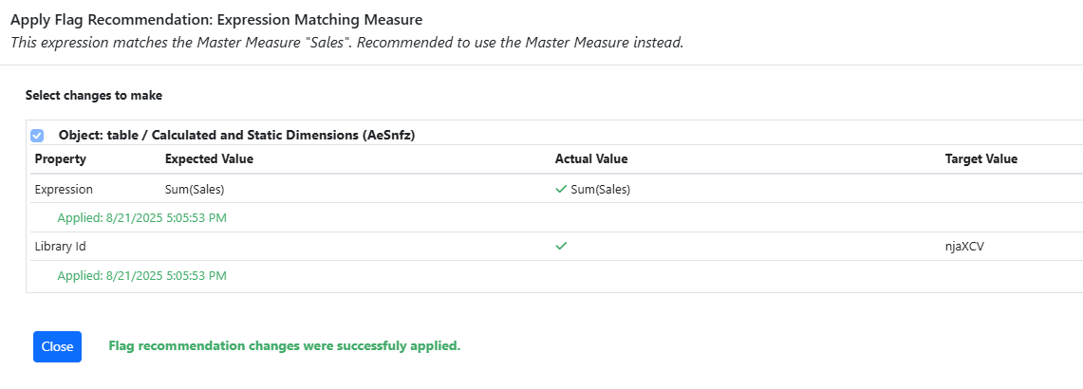Image resolution: width=1083 pixels, height=389 pixels.
Task: Click the Actual Value Sum(Sales) text
Action: click(600, 189)
